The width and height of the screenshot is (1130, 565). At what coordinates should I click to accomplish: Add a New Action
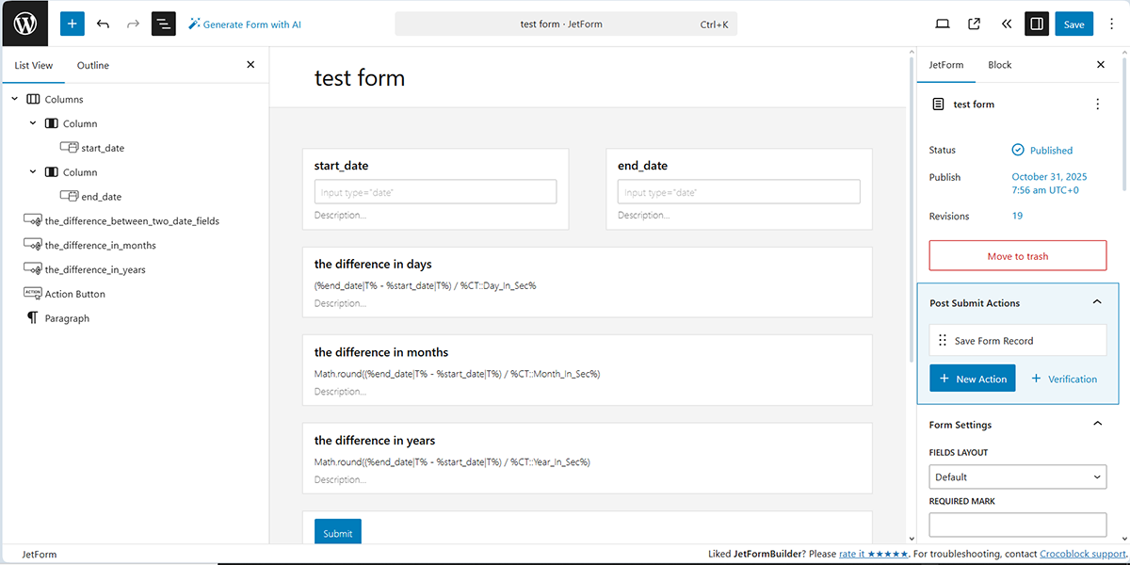973,379
